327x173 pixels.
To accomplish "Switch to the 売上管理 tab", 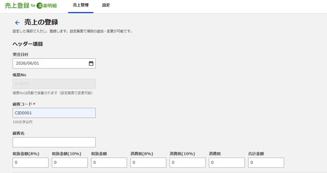I will click(81, 5).
